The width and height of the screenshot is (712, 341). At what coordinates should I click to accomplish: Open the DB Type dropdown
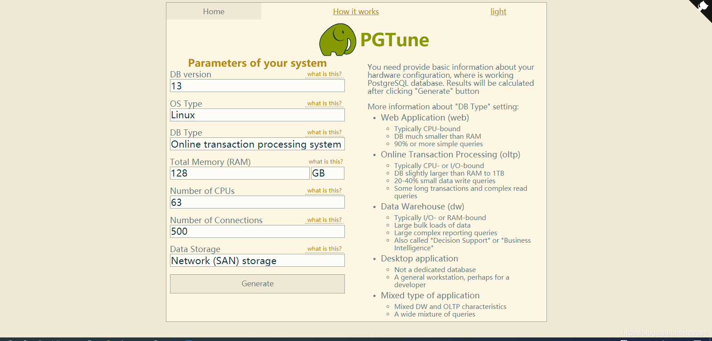[257, 144]
